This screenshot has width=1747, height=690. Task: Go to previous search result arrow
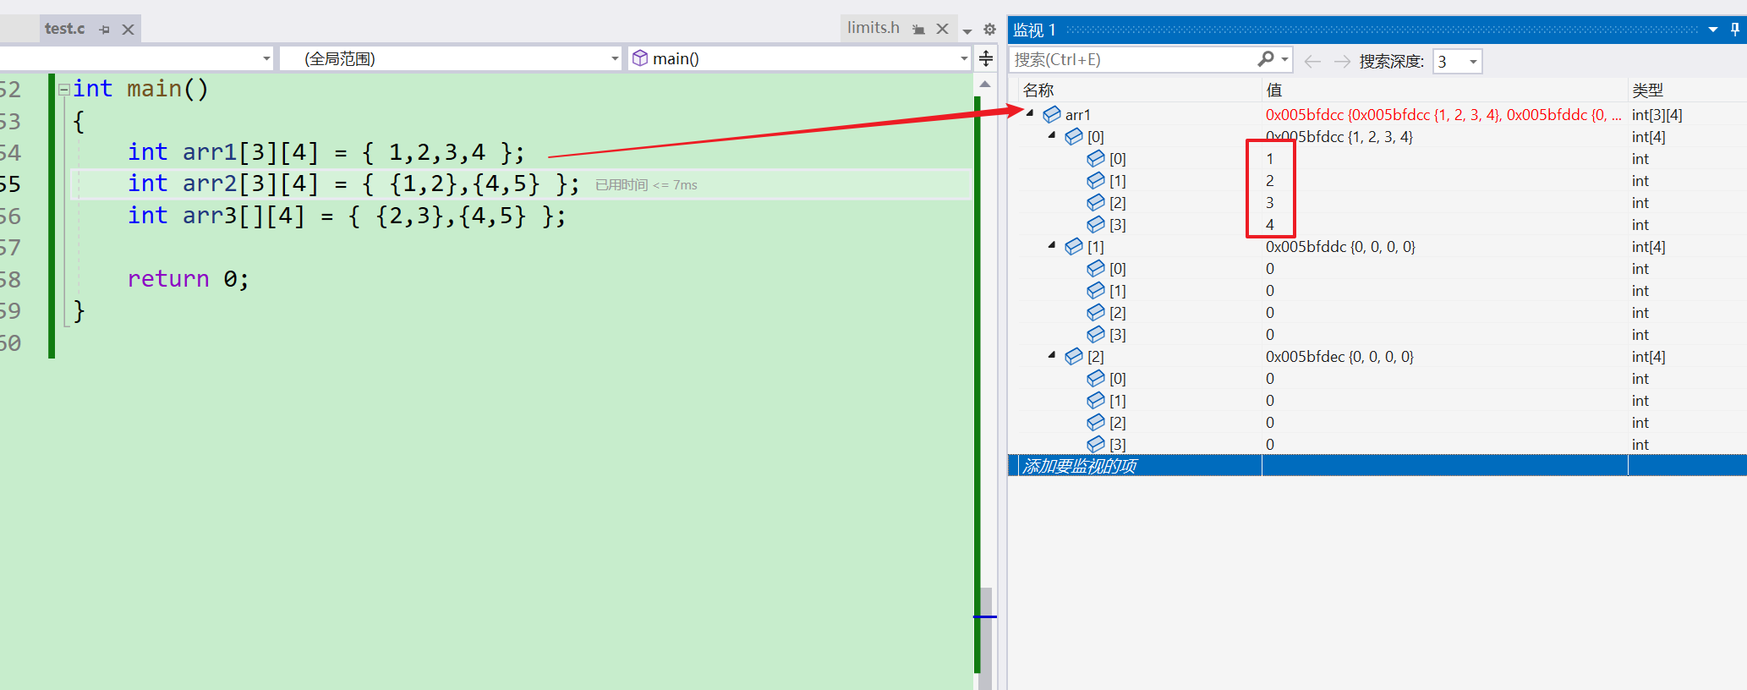[1312, 61]
